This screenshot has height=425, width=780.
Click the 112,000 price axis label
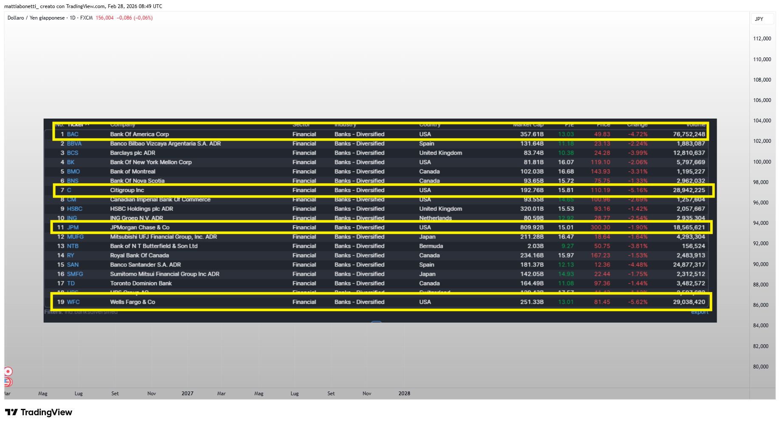(762, 39)
